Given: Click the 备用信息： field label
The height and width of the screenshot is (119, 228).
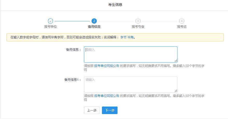Looking at the screenshot, I should coord(73,50).
